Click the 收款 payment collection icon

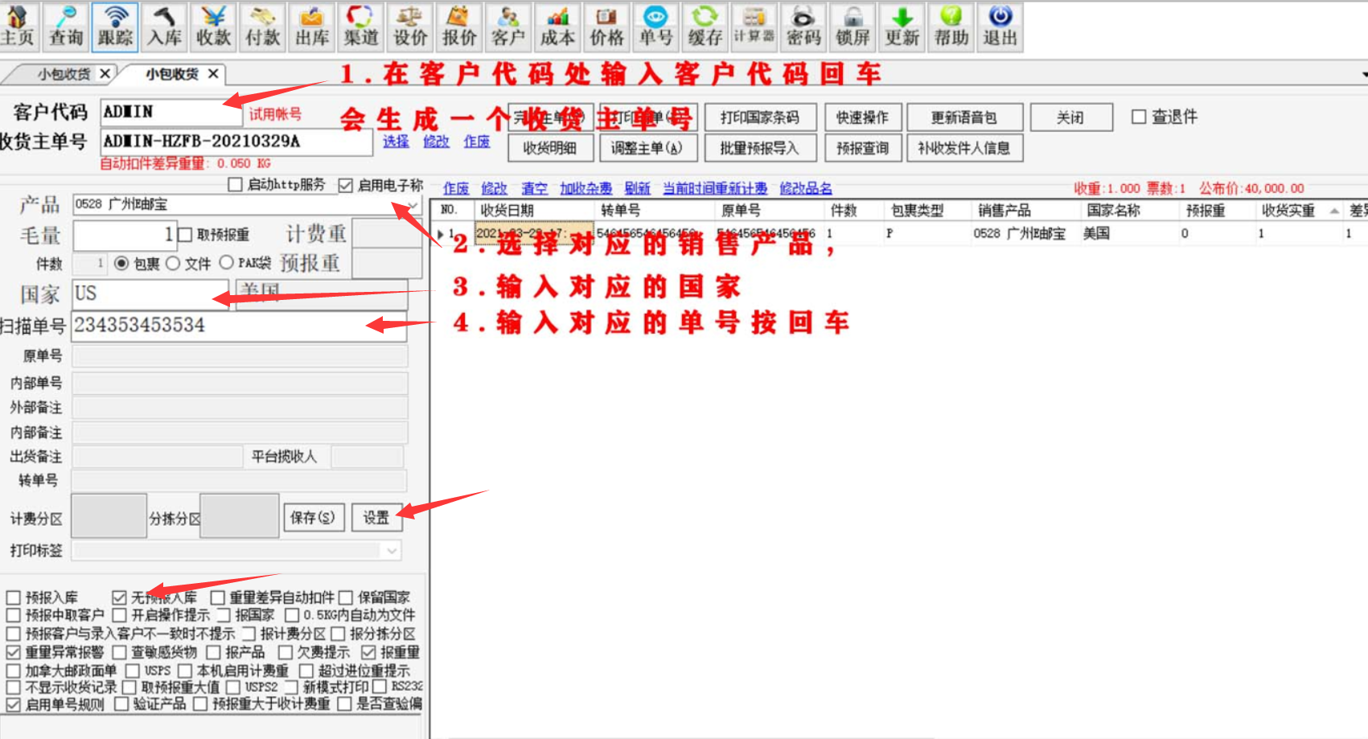click(x=213, y=27)
